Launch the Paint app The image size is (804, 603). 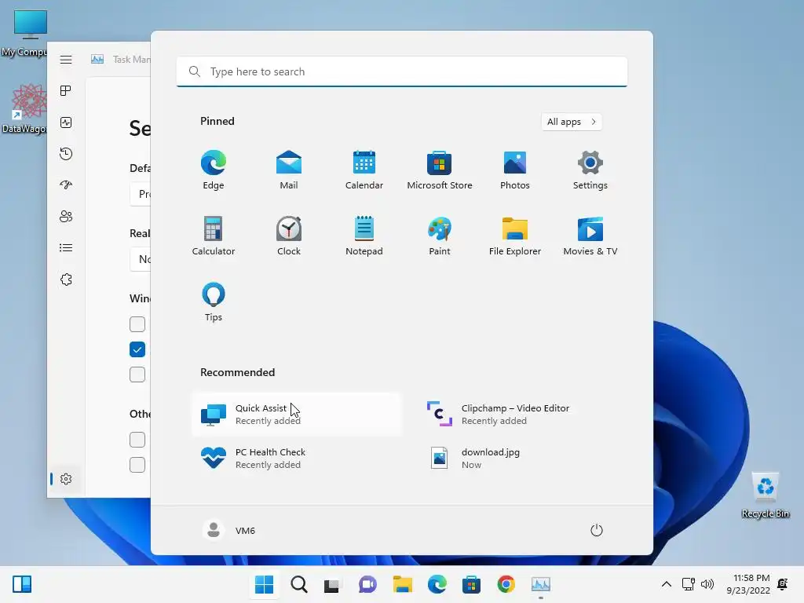coord(440,236)
